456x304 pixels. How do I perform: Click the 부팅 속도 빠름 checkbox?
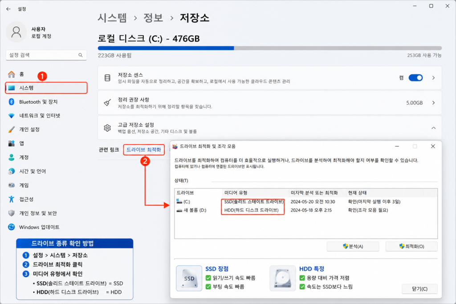coord(208,287)
